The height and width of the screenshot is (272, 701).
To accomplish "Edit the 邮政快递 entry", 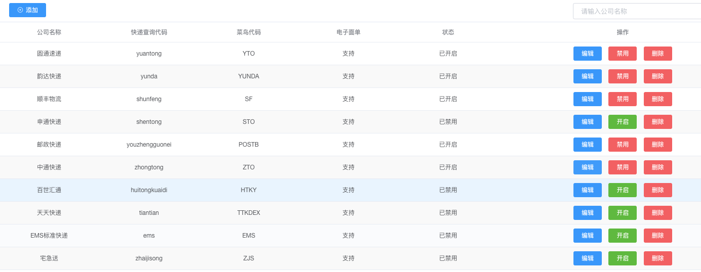I will (588, 145).
